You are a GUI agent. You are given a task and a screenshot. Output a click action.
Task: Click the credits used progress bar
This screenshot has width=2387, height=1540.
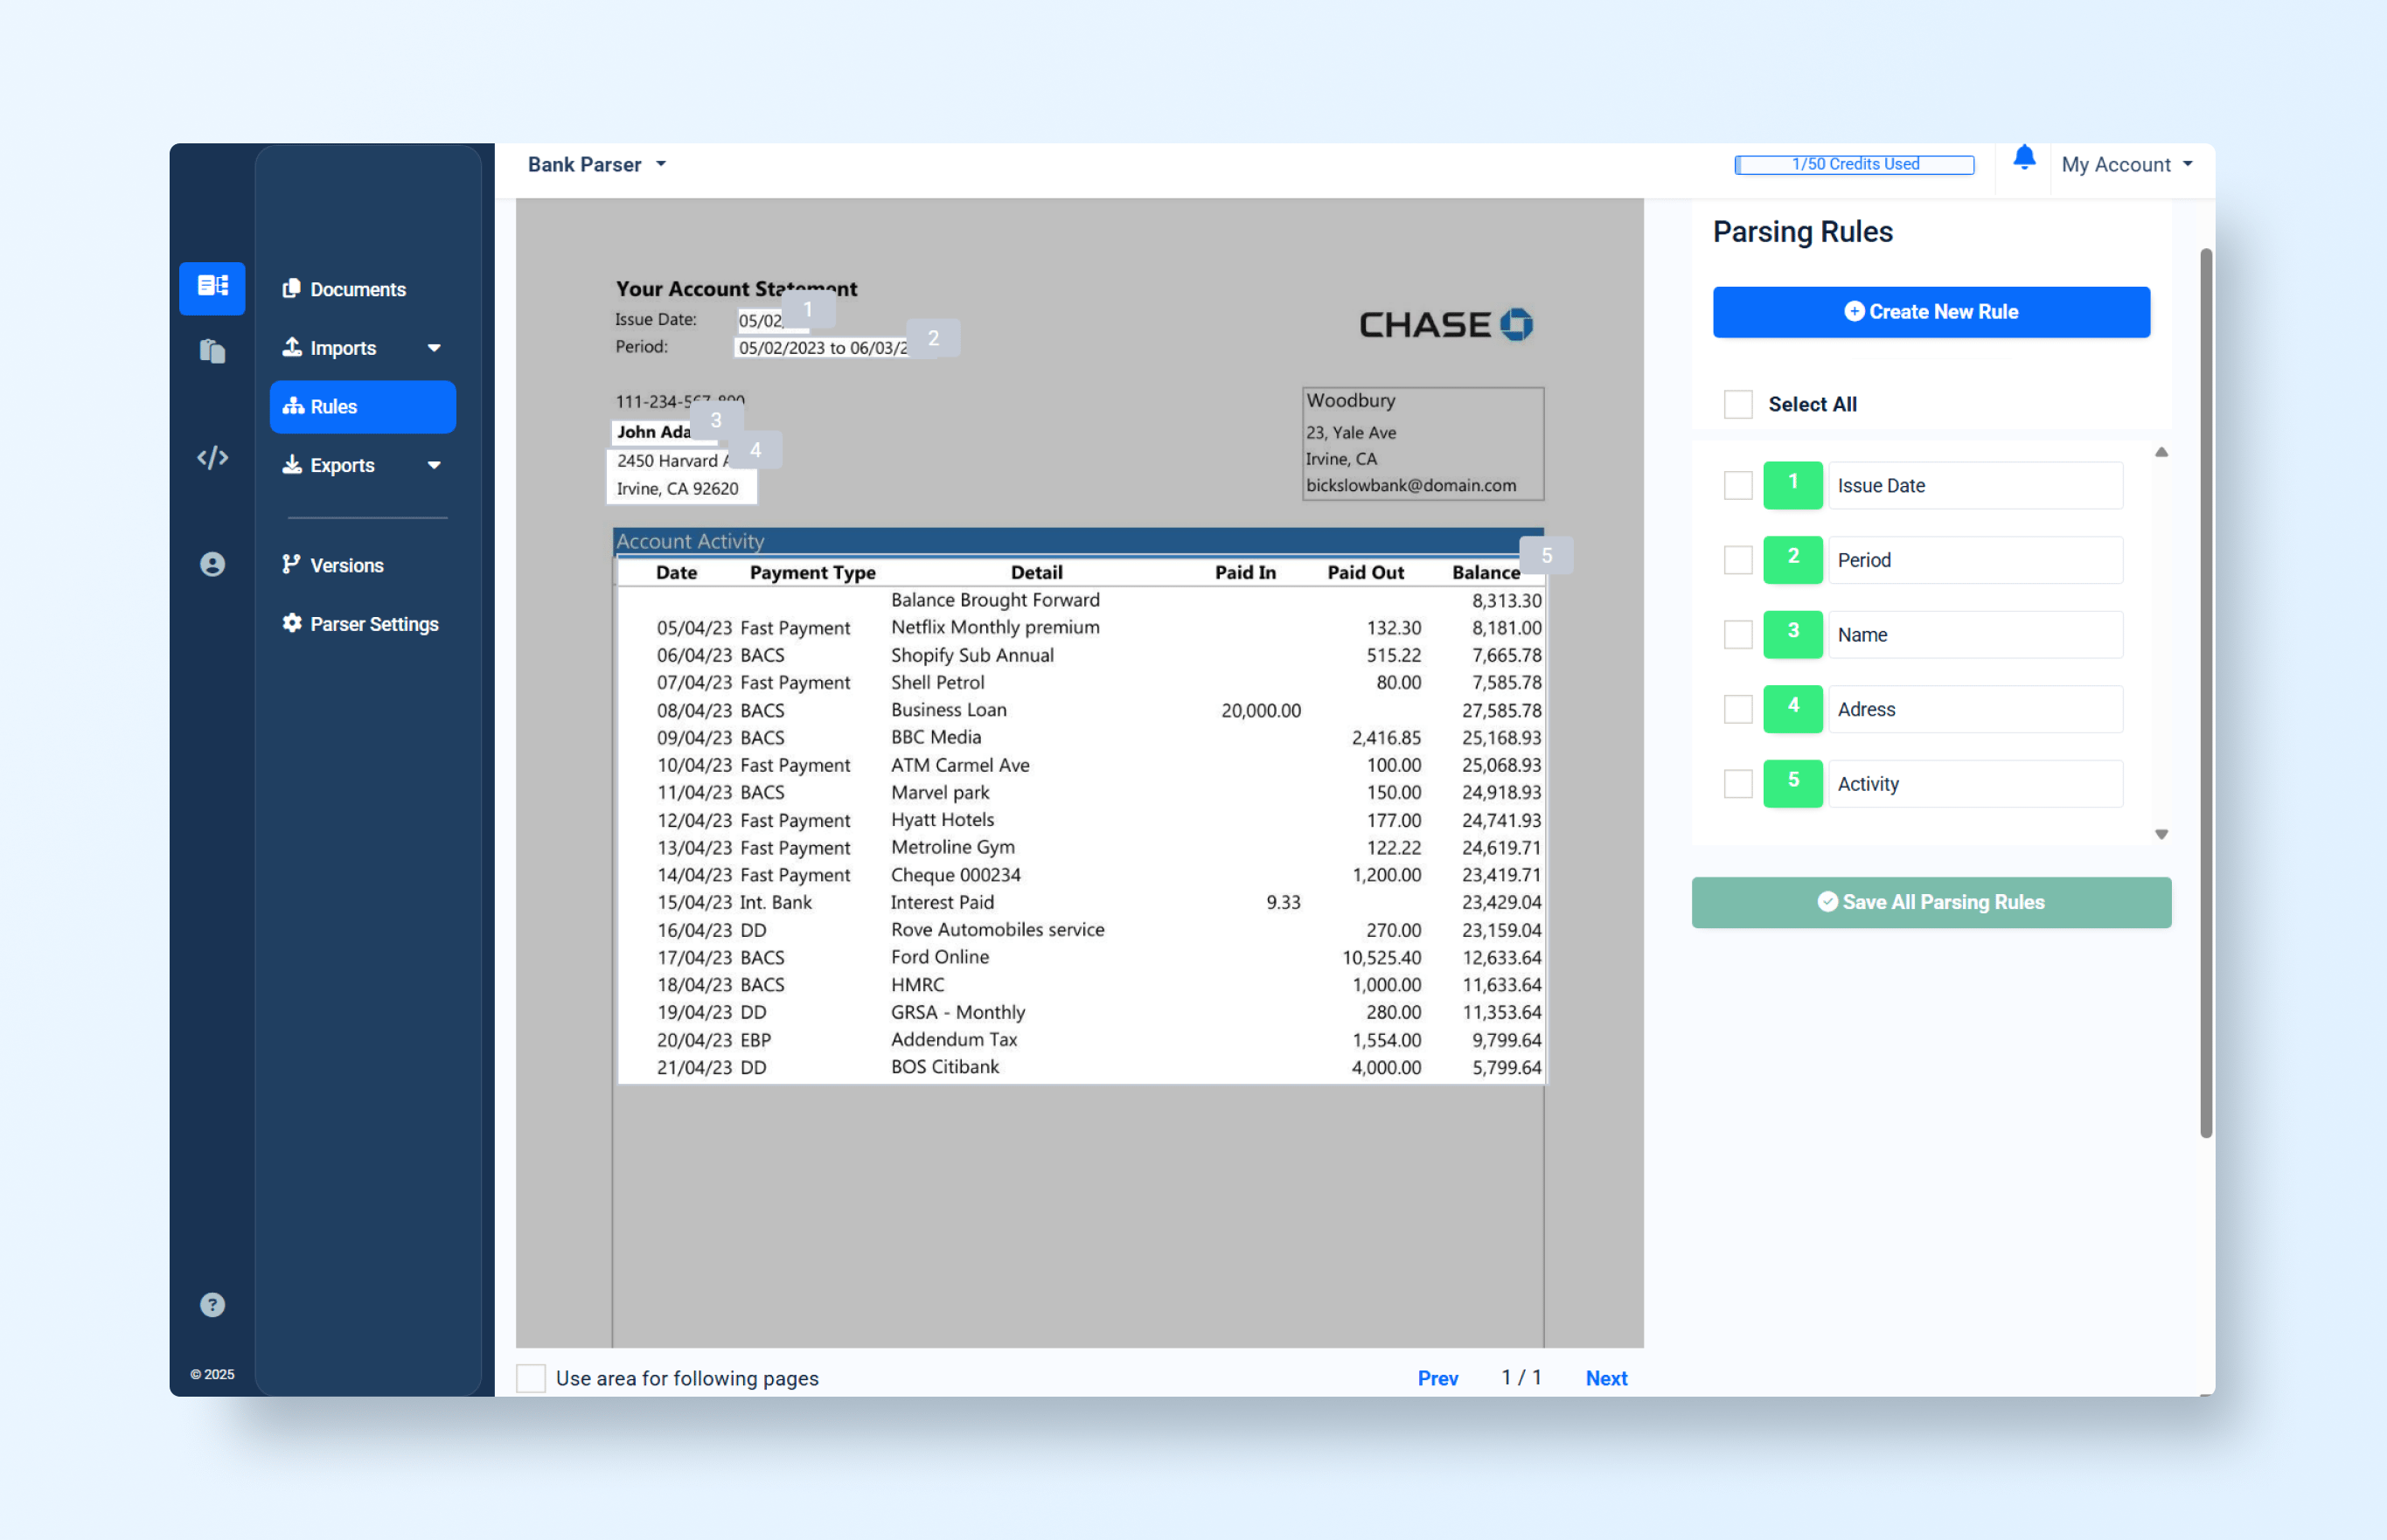click(x=1854, y=164)
